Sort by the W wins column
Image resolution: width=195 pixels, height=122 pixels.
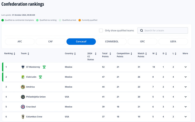click(x=156, y=53)
